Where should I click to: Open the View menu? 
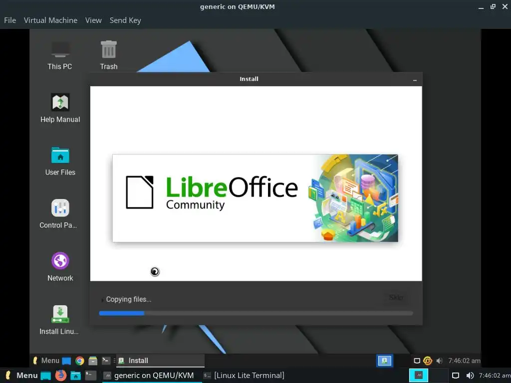coord(93,20)
